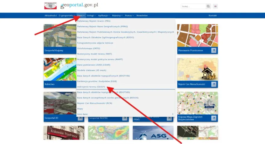Open Geoportal Krajowy tile thumbnail
The width and height of the screenshot is (265, 144).
point(60,35)
